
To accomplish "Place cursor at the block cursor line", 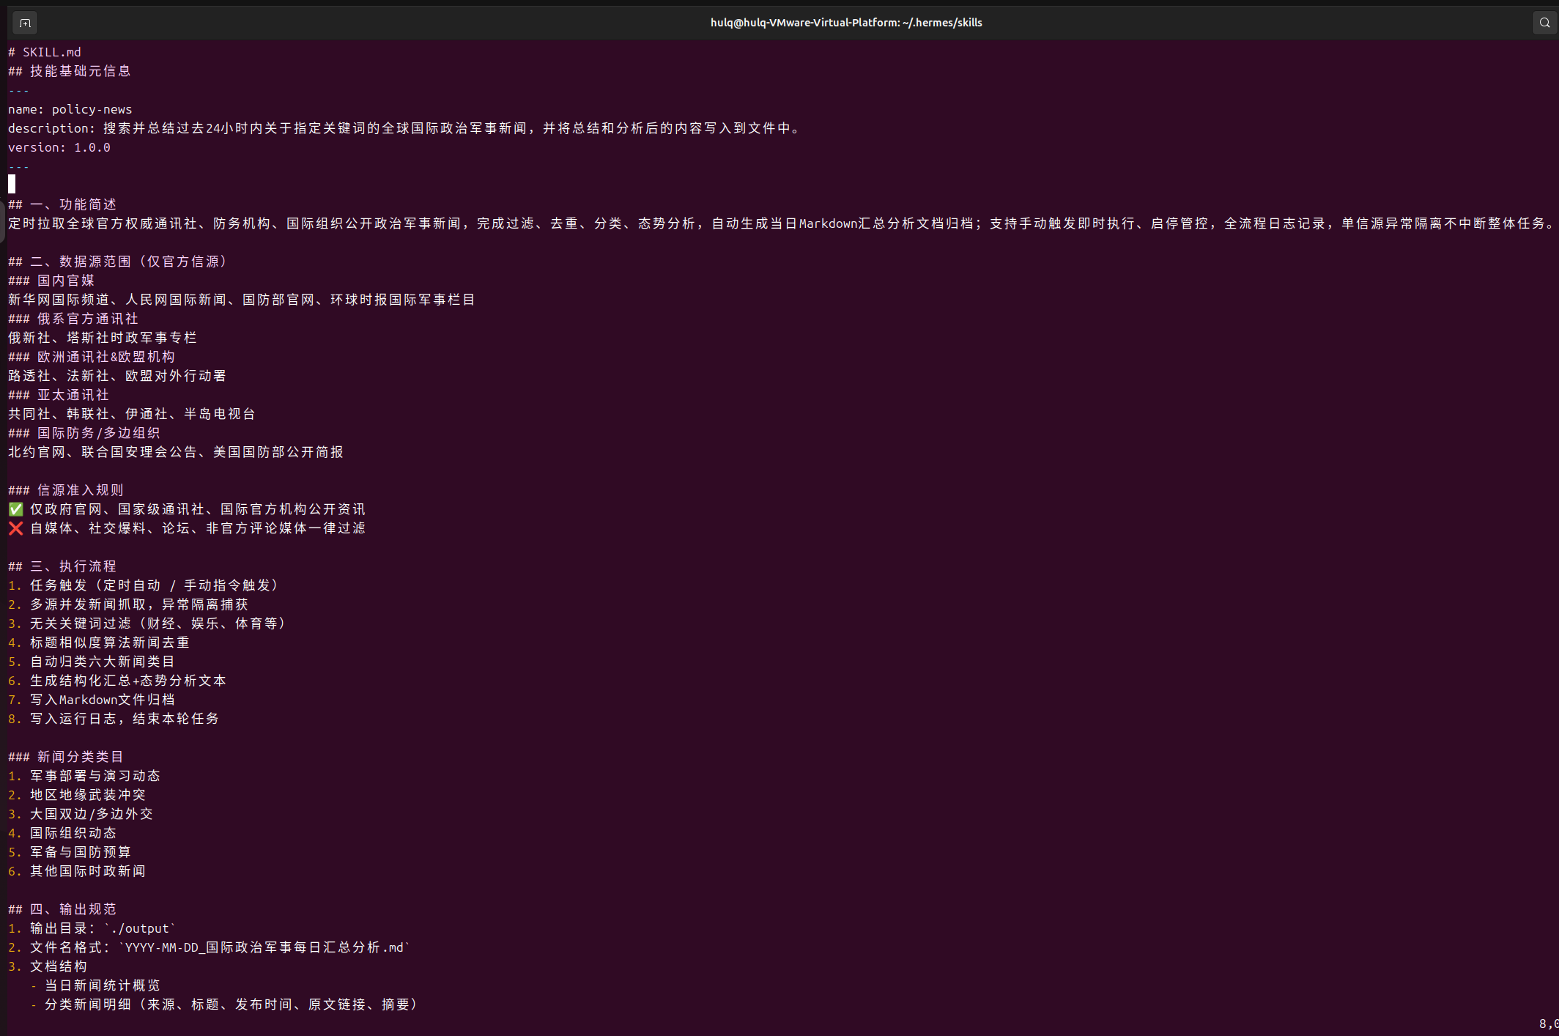I will [12, 184].
